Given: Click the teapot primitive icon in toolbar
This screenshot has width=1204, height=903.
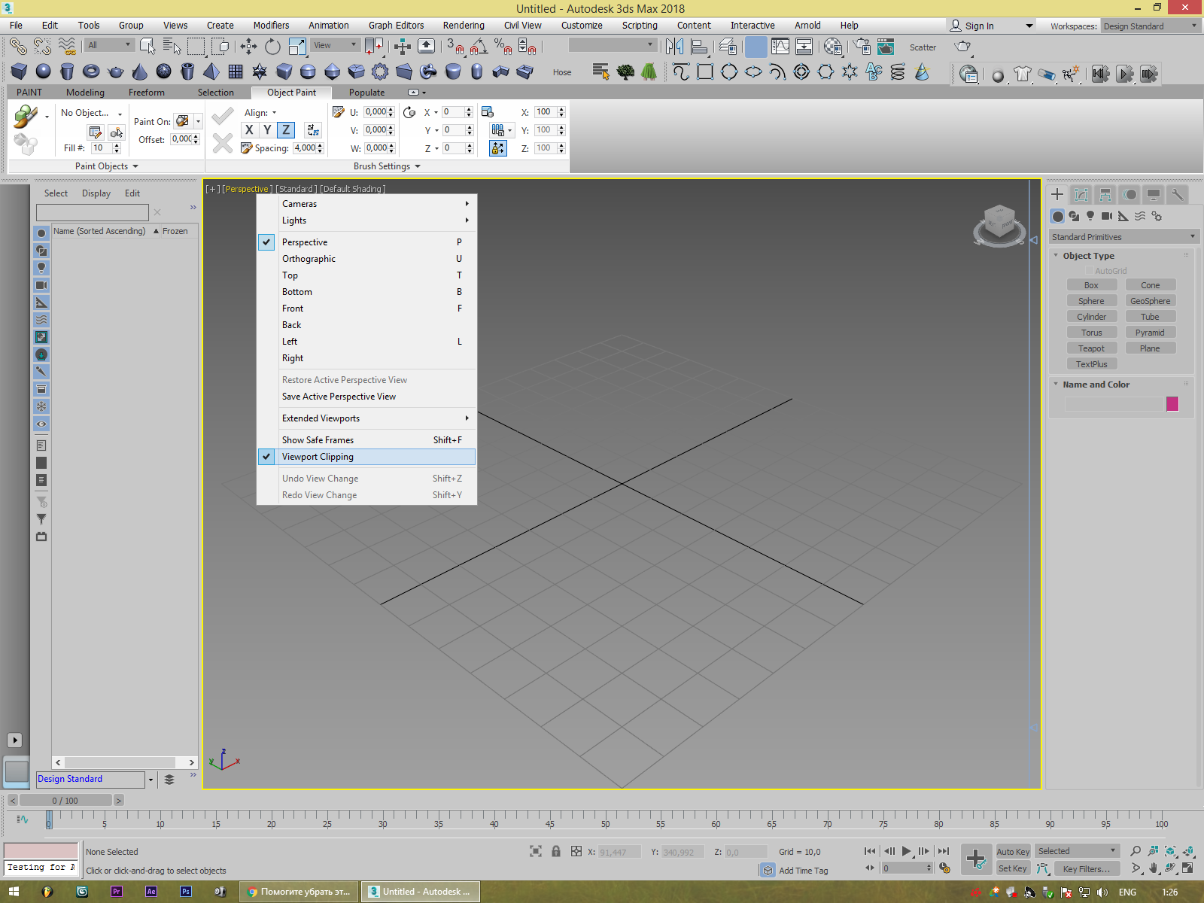Looking at the screenshot, I should tap(115, 72).
